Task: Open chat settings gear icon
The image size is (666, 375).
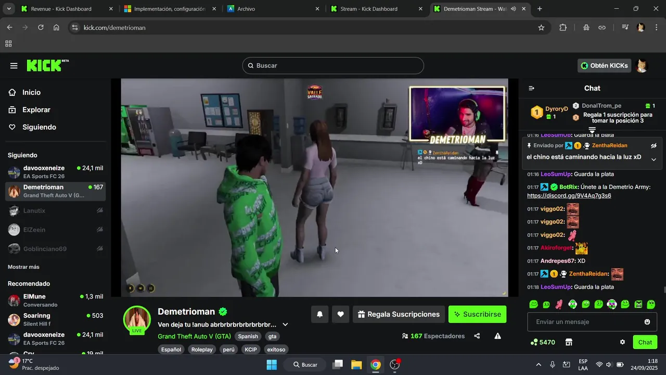Action: click(622, 342)
